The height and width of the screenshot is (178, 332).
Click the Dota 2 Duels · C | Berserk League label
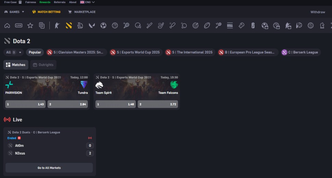coord(36,132)
